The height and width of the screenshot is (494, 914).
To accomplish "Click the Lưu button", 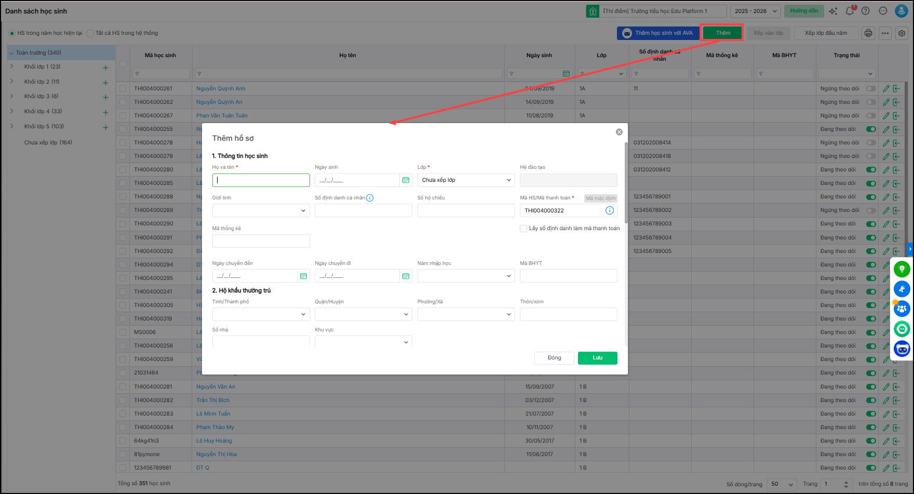I will 597,358.
